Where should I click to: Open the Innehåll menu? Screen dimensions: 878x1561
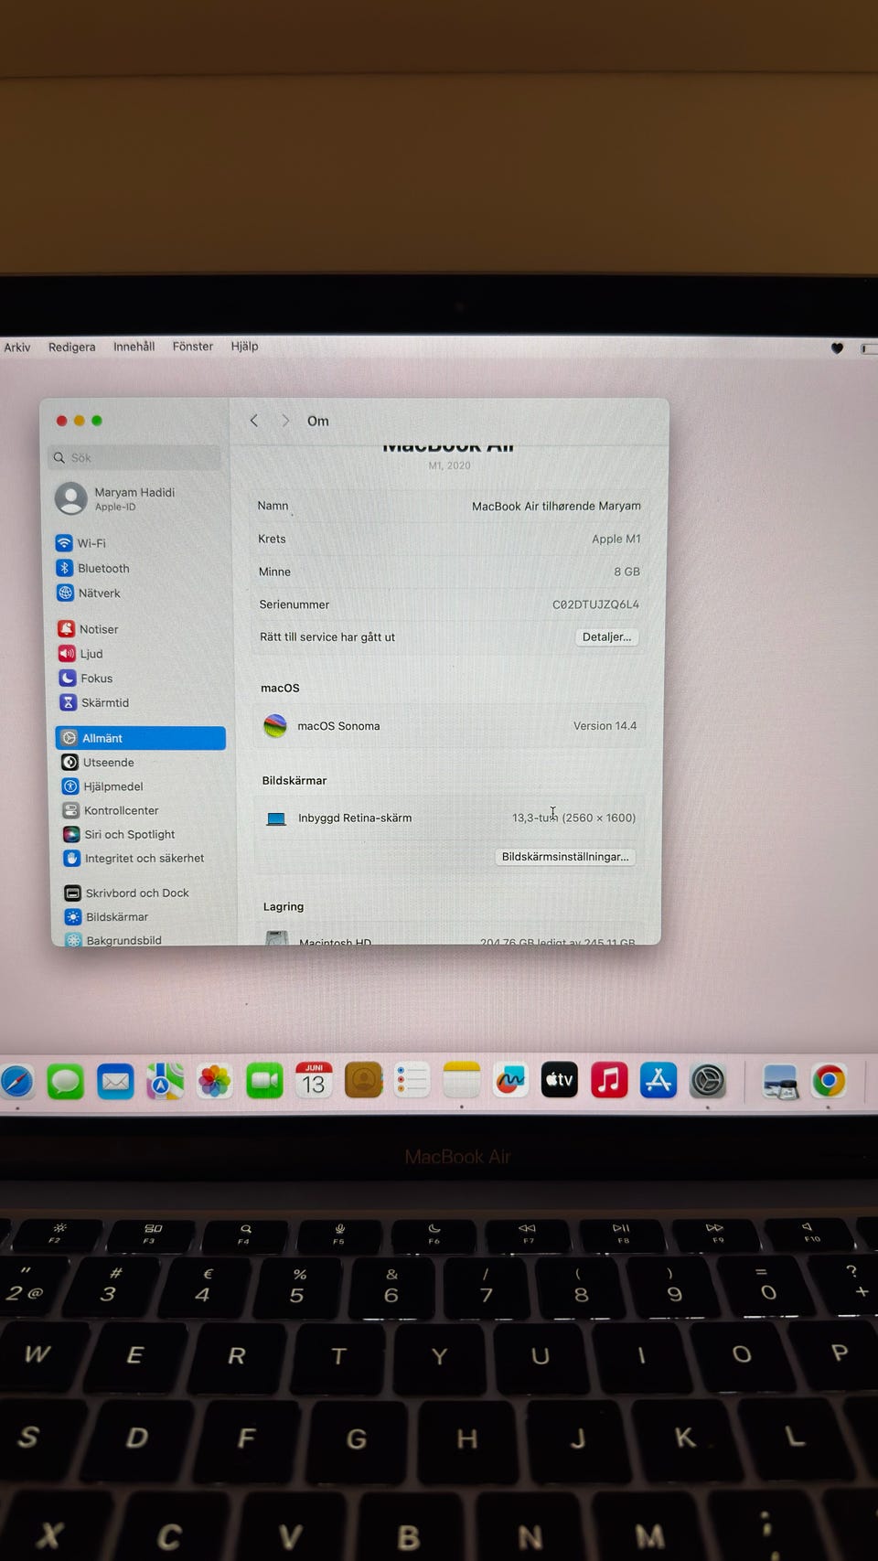[134, 347]
